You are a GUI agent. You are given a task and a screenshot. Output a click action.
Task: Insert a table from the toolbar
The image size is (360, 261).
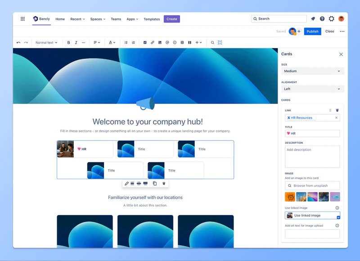point(182,42)
